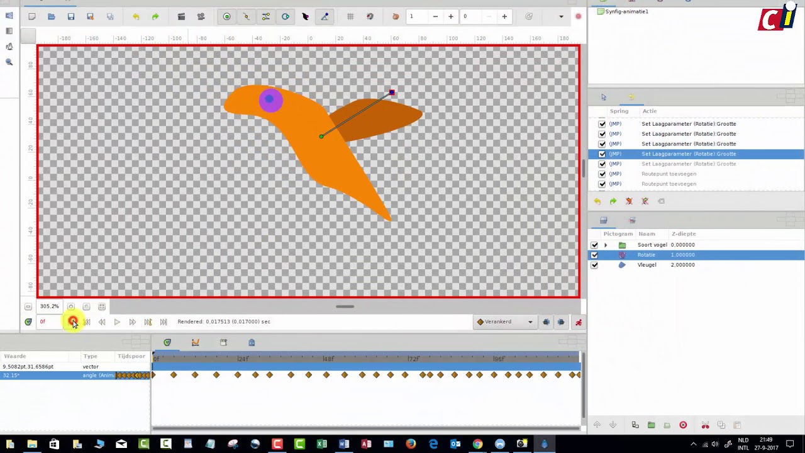
Task: Seek to next keyframe
Action: tap(148, 322)
